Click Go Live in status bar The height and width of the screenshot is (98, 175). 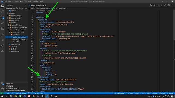tap(162, 93)
